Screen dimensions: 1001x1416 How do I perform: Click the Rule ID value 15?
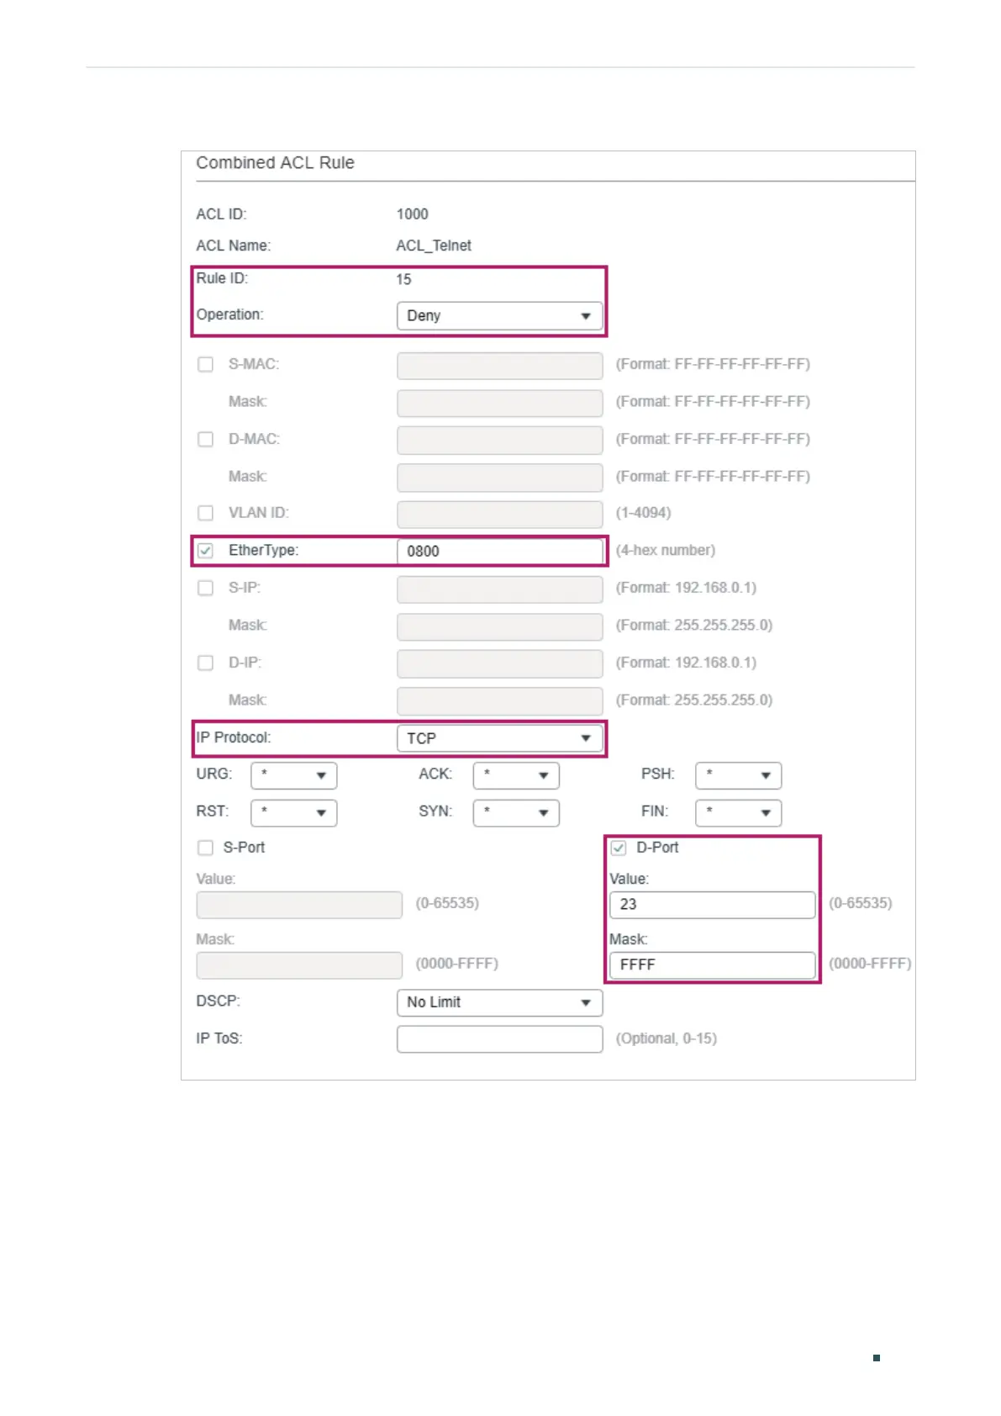click(403, 279)
